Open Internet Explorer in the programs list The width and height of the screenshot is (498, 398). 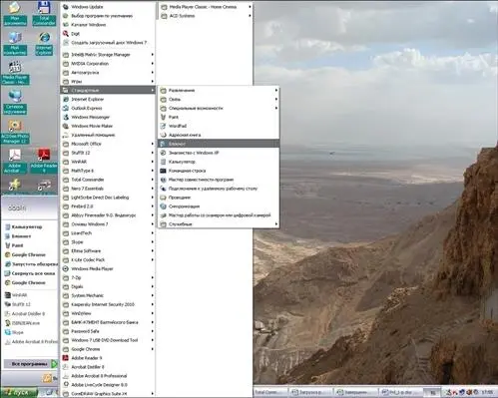pyautogui.click(x=108, y=99)
